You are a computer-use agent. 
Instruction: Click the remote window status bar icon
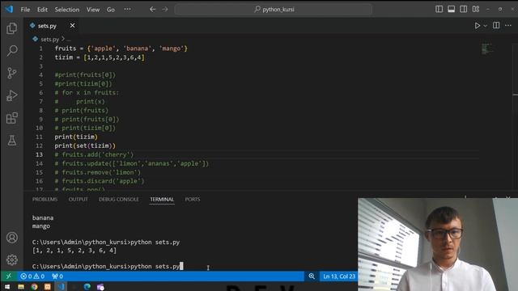pos(9,276)
